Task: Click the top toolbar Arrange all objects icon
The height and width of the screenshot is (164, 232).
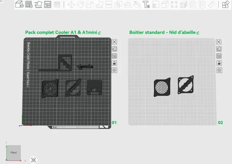Action: click(47, 4)
